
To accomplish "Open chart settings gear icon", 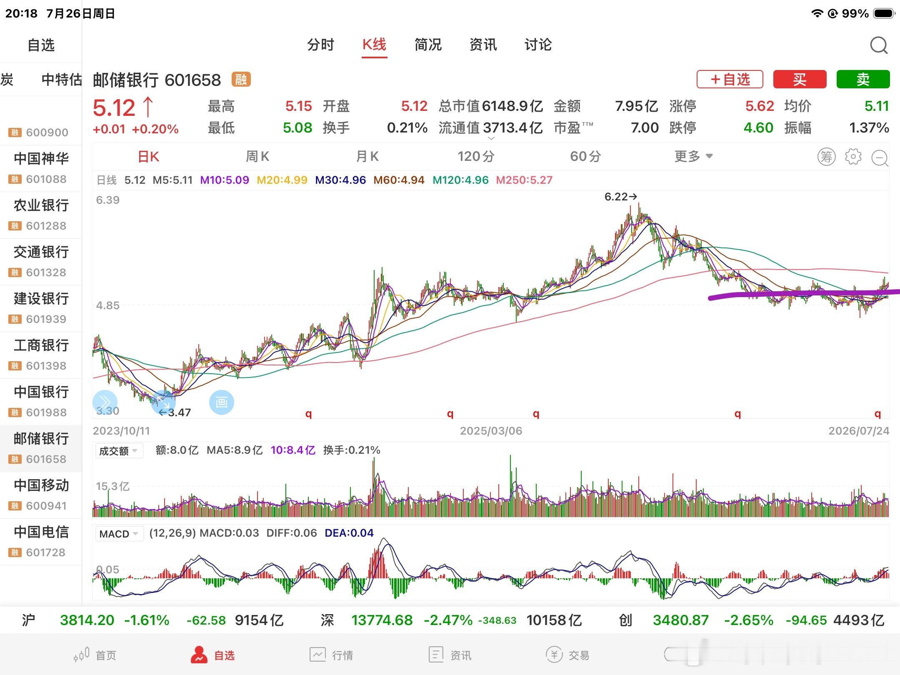I will pyautogui.click(x=853, y=157).
